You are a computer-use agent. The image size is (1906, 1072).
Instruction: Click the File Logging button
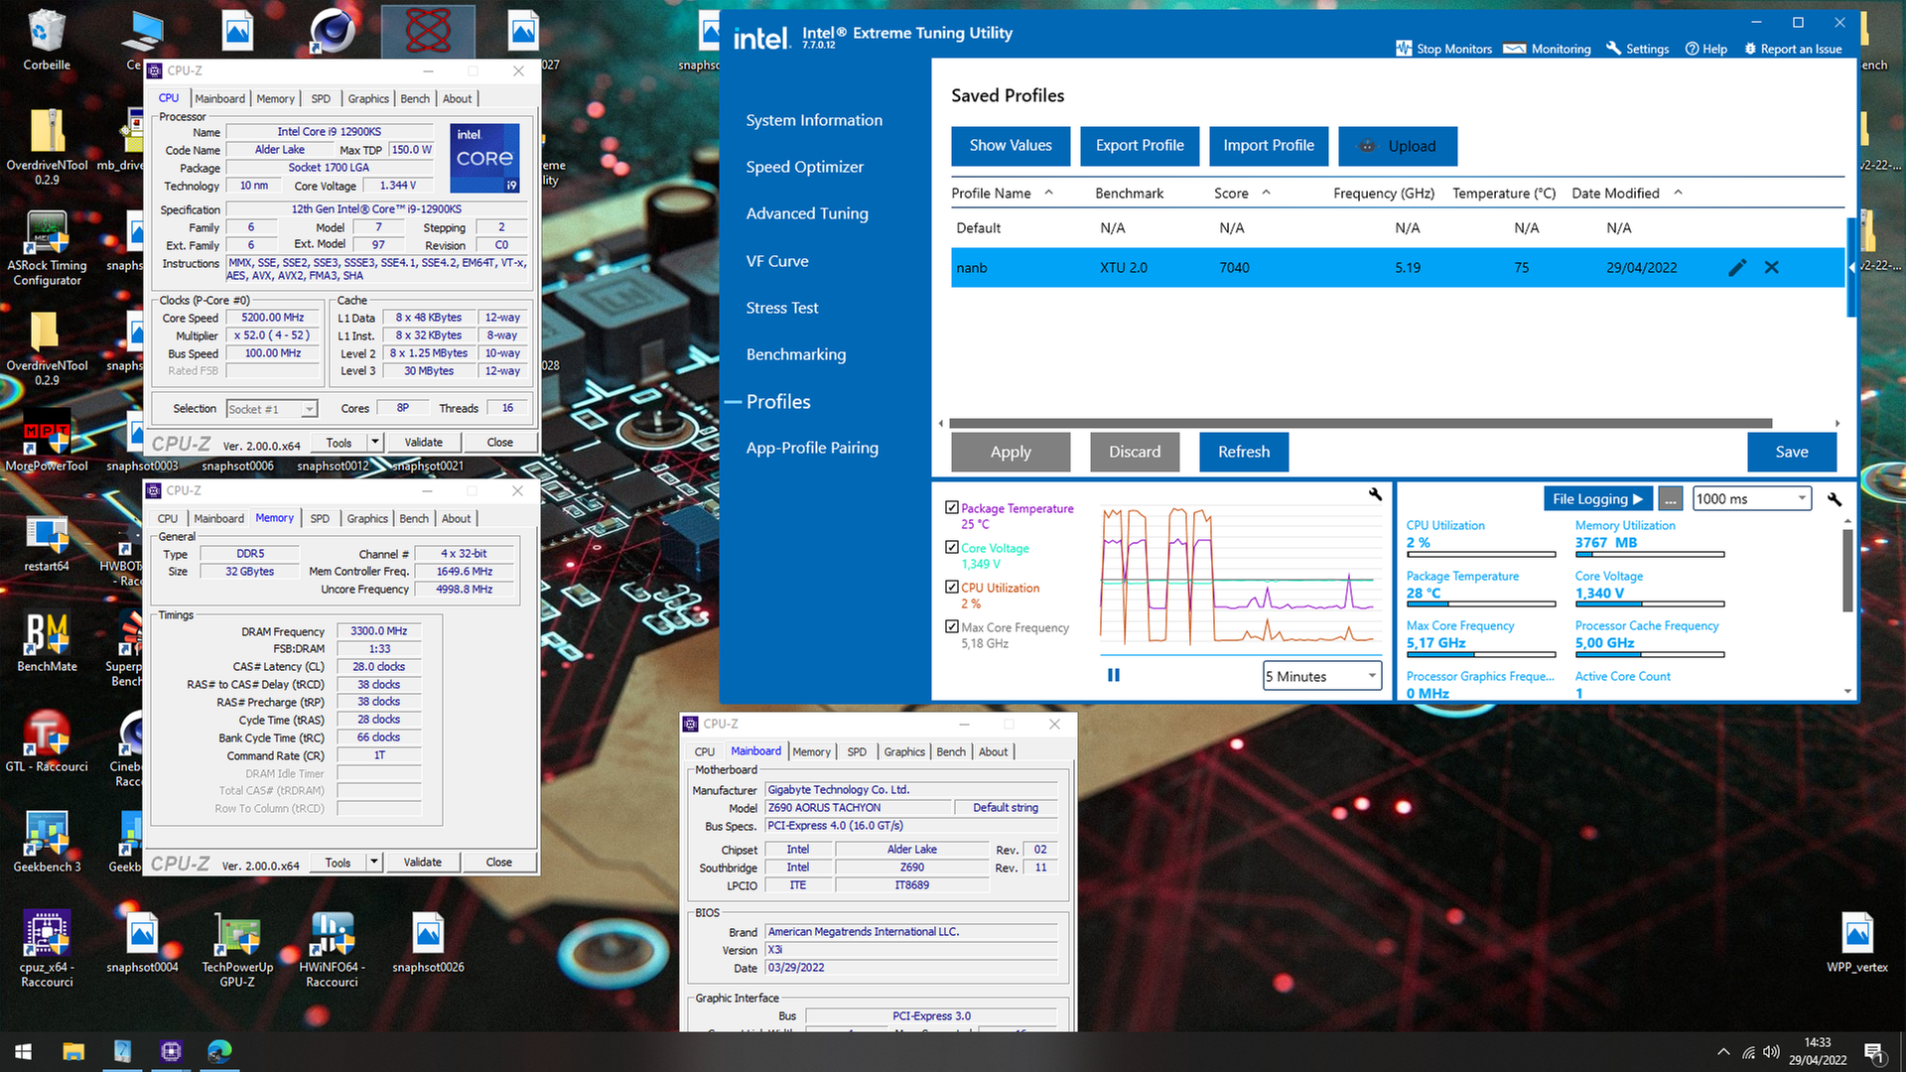point(1597,499)
